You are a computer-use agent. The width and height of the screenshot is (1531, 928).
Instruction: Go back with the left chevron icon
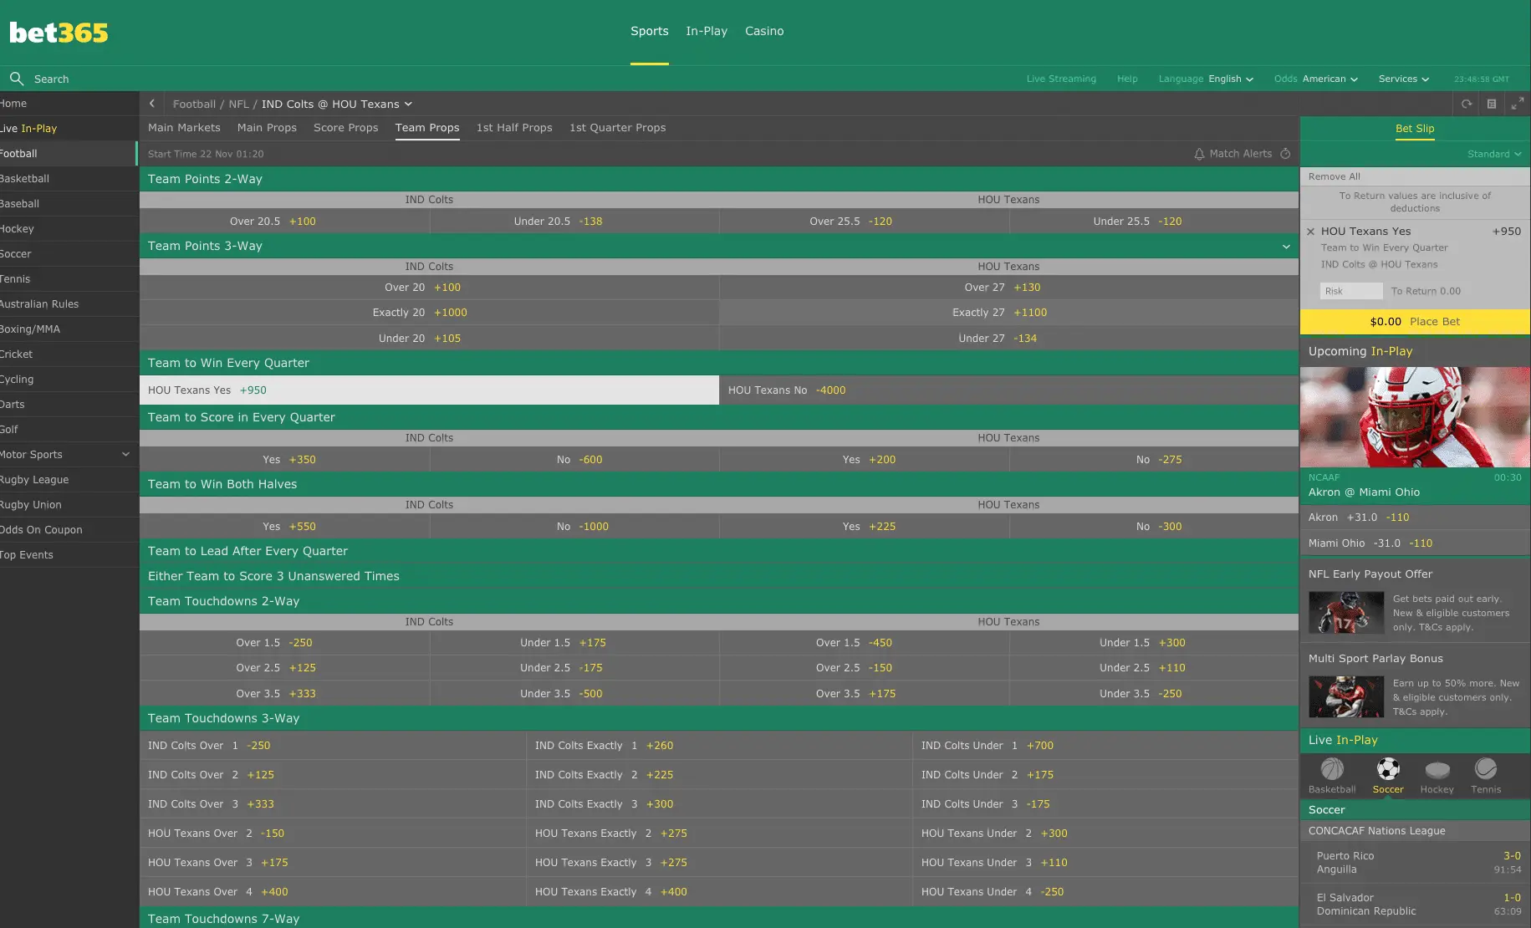(x=151, y=104)
